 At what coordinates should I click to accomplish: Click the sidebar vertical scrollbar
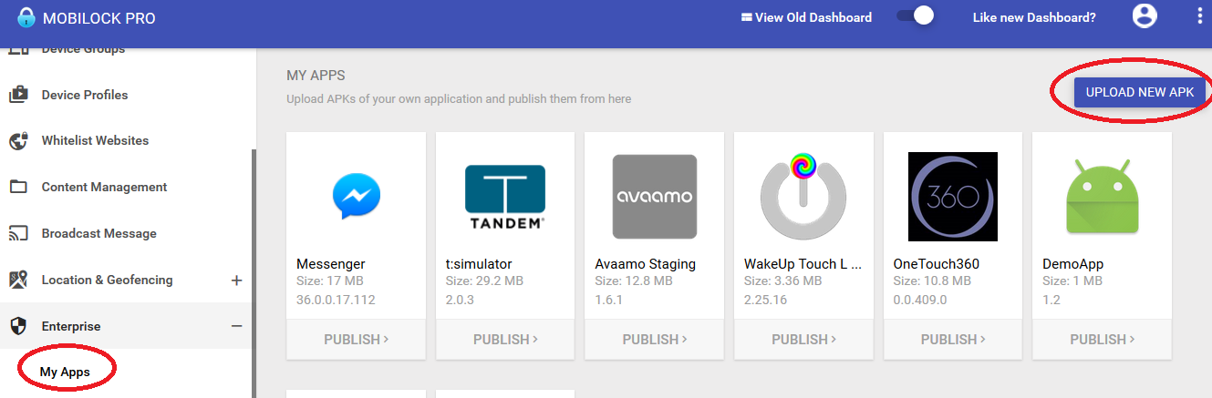254,273
